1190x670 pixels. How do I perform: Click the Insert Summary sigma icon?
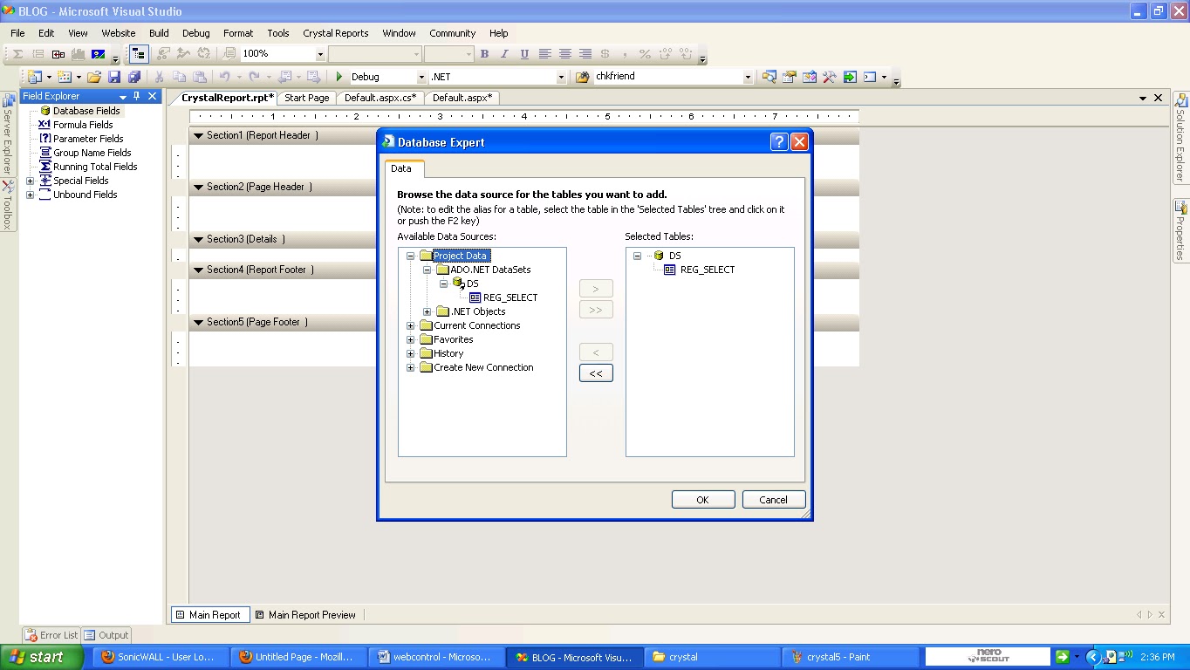coord(17,54)
